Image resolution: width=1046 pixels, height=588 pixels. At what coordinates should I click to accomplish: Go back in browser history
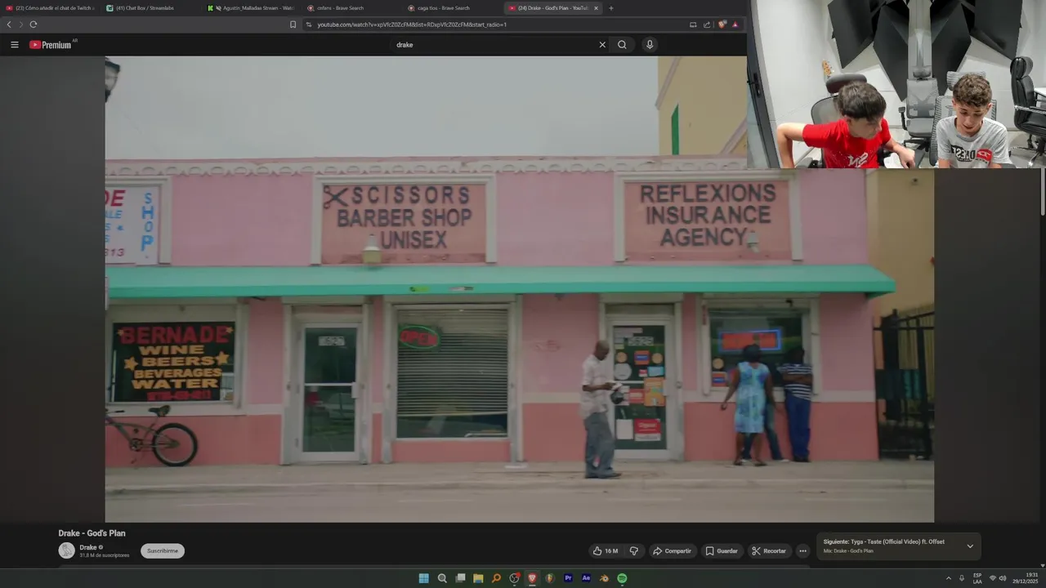[x=9, y=24]
